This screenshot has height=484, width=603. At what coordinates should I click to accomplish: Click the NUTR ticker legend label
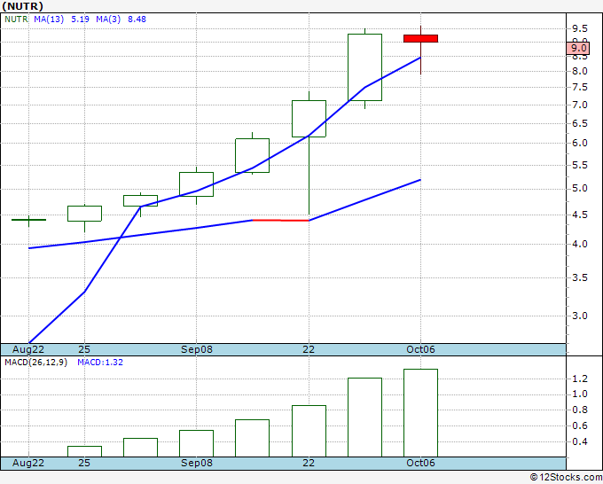[16, 20]
